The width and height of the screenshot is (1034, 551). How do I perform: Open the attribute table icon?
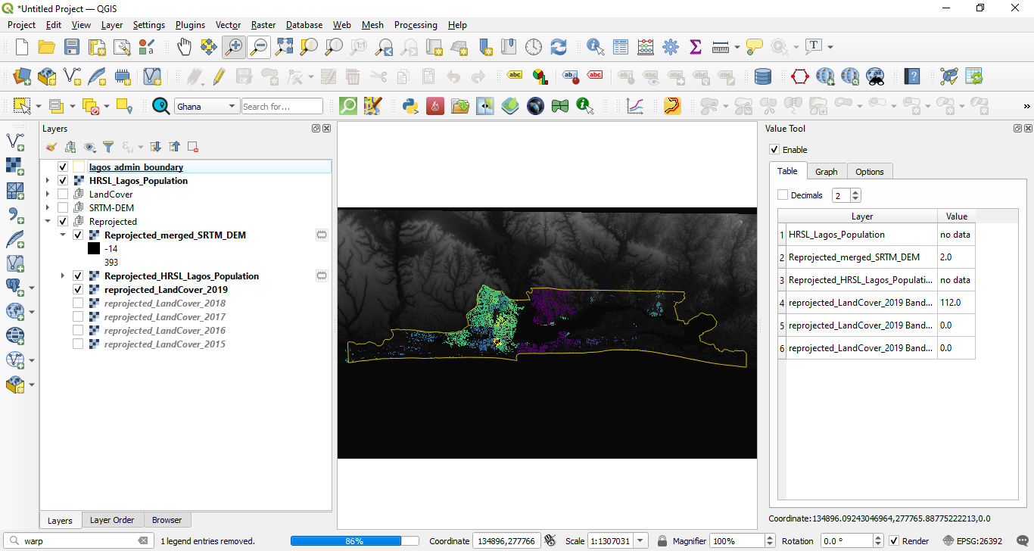621,47
